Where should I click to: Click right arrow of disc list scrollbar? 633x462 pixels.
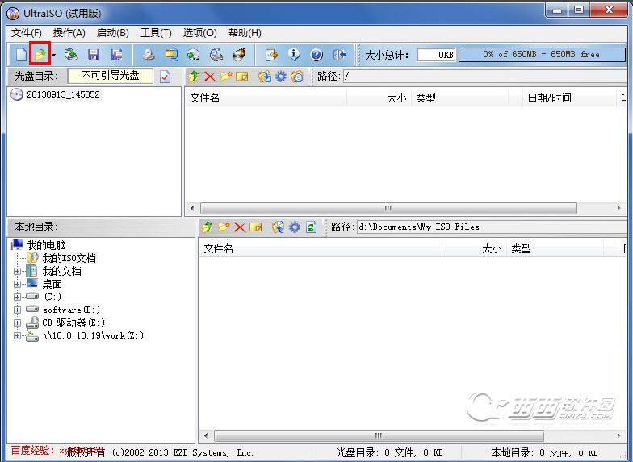click(618, 208)
